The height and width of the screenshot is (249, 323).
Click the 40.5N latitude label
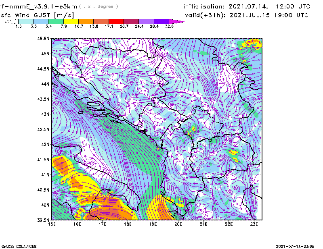coord(43,190)
